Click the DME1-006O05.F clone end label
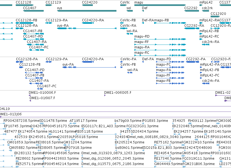The width and height of the screenshot is (231, 168). pos(118,93)
